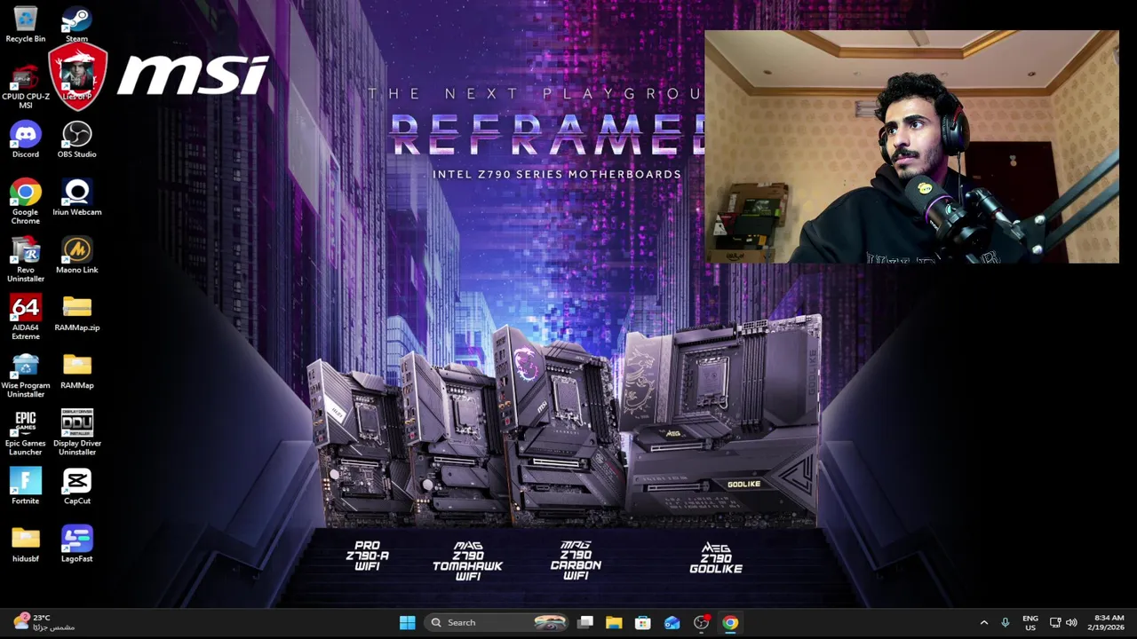
Task: Select the AIDA64 Extreme desktop icon
Action: click(26, 317)
